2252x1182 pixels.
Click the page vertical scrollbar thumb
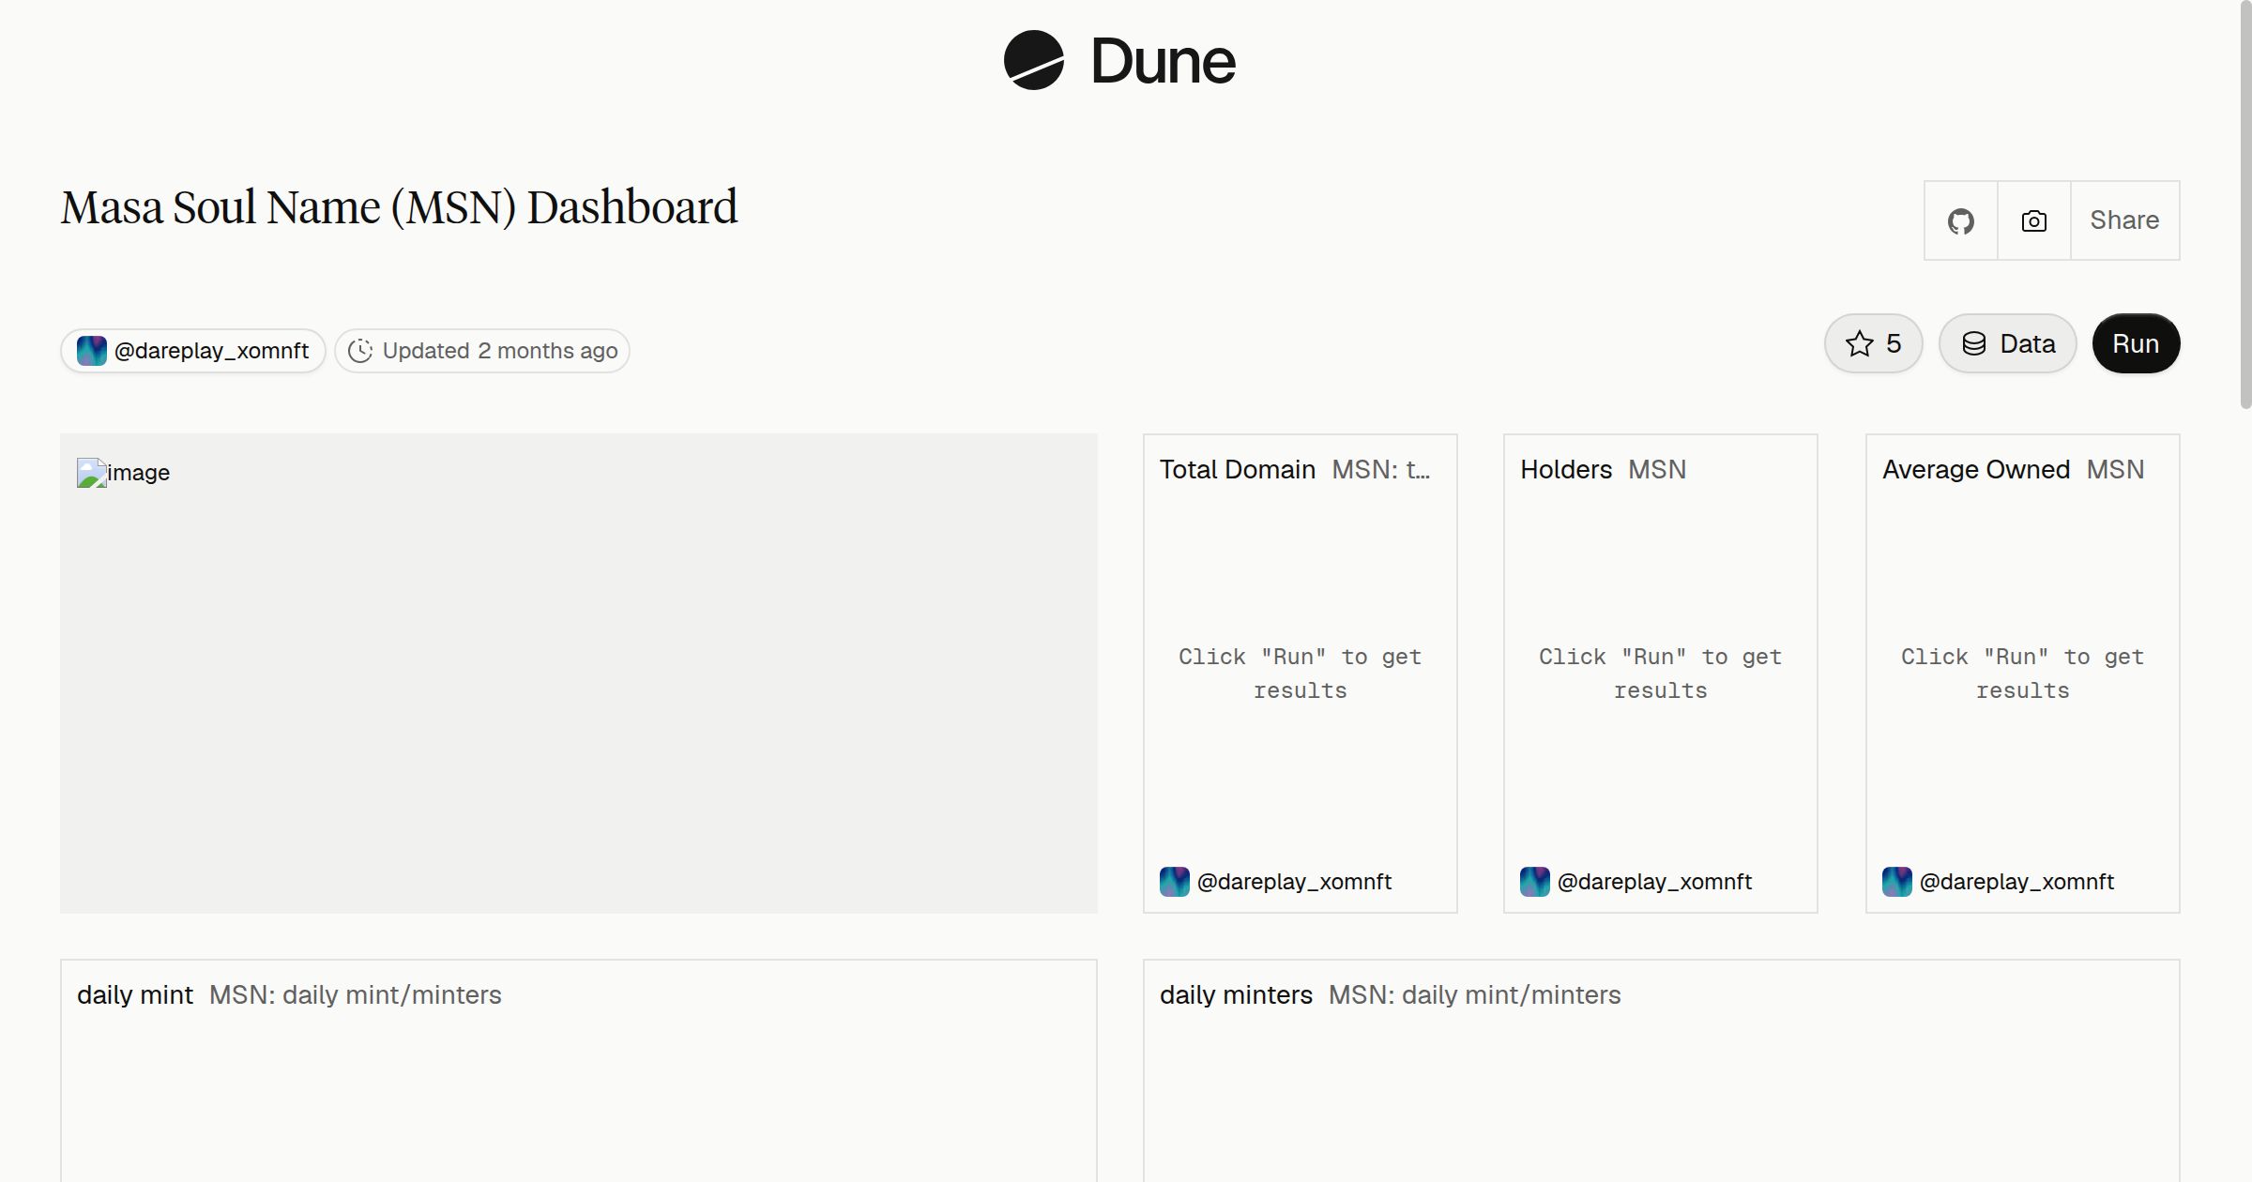pos(2245,205)
